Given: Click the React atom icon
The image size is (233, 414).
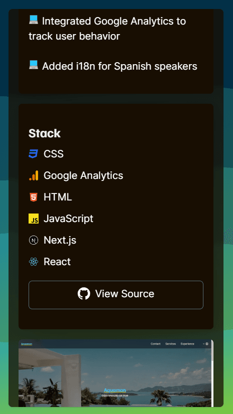Looking at the screenshot, I should point(34,262).
